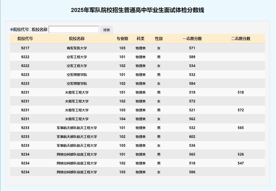This screenshot has width=276, height=191.
Task: Click second-choice score 526
Action: tap(241, 154)
